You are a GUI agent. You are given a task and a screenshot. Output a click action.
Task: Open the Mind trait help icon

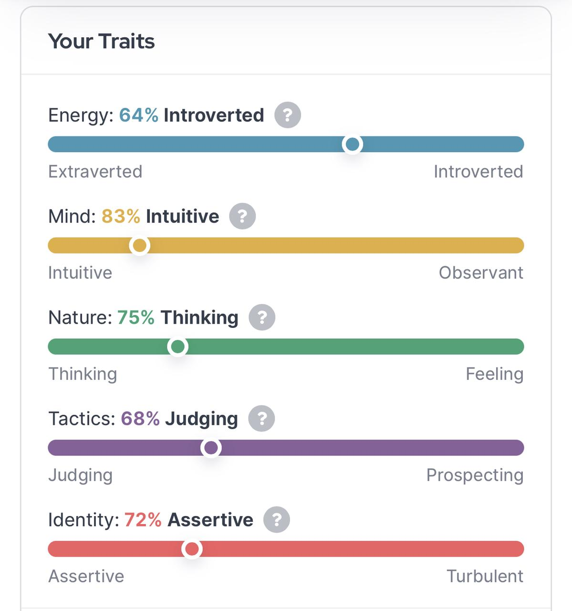click(x=242, y=216)
